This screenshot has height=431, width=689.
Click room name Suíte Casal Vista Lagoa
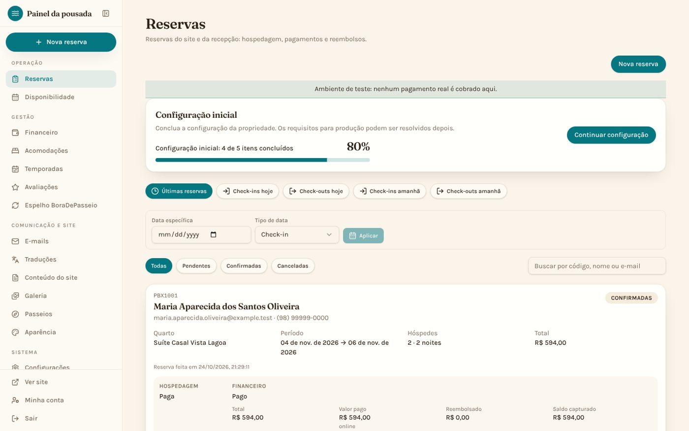tap(190, 343)
